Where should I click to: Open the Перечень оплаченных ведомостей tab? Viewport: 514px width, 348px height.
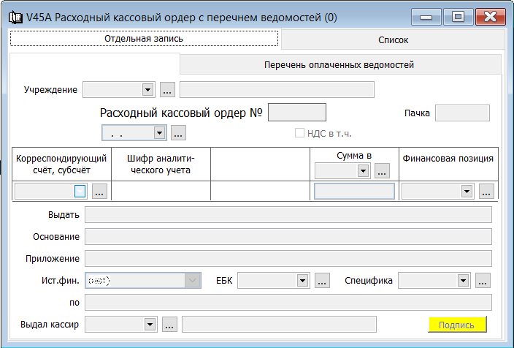coord(340,64)
